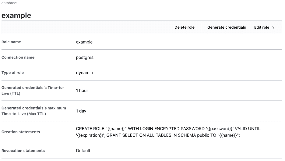This screenshot has height=161, width=285.
Task: Select the dynamic role type value
Action: point(84,73)
